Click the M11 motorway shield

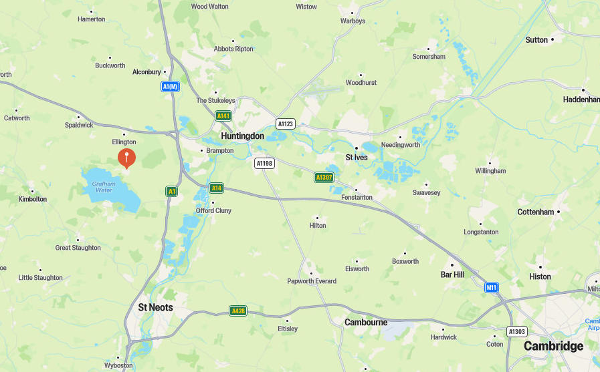[x=492, y=288]
